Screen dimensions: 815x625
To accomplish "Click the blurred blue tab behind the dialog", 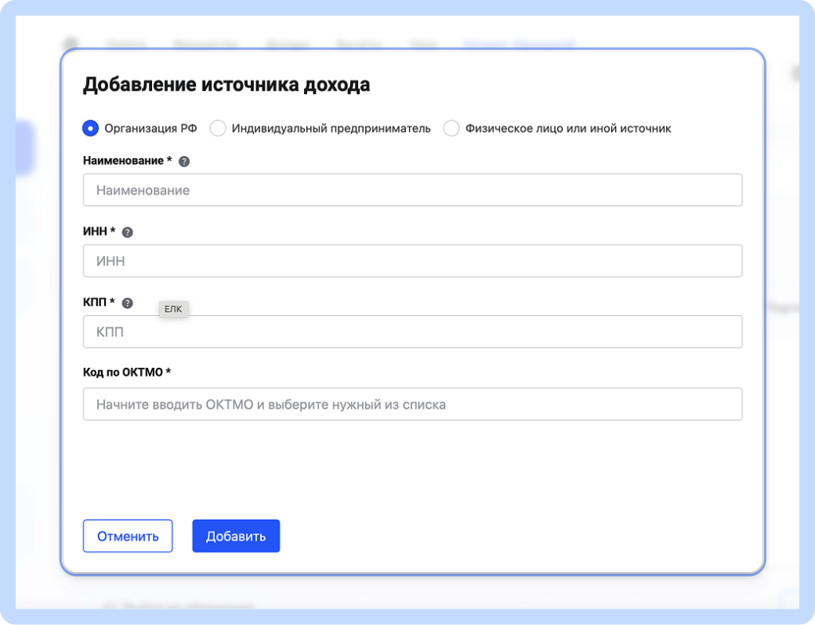I will coord(519,43).
